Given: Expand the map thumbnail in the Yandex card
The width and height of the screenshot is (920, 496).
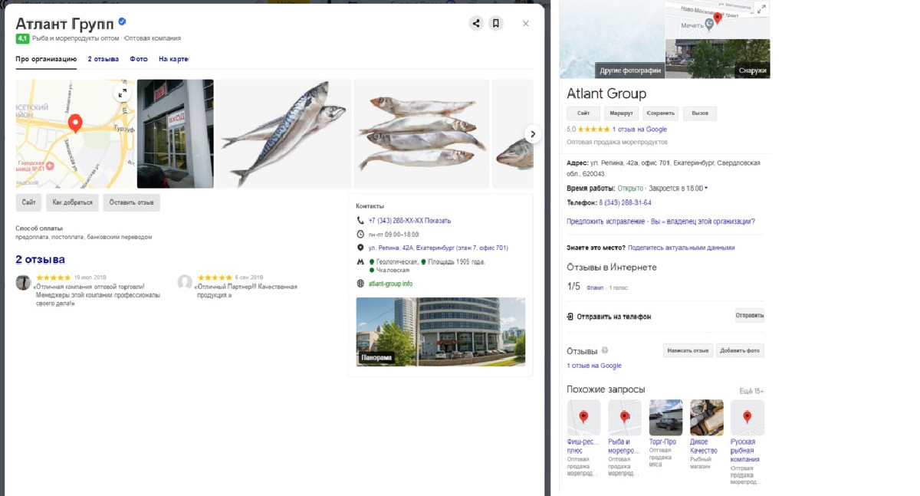Looking at the screenshot, I should pyautogui.click(x=122, y=94).
